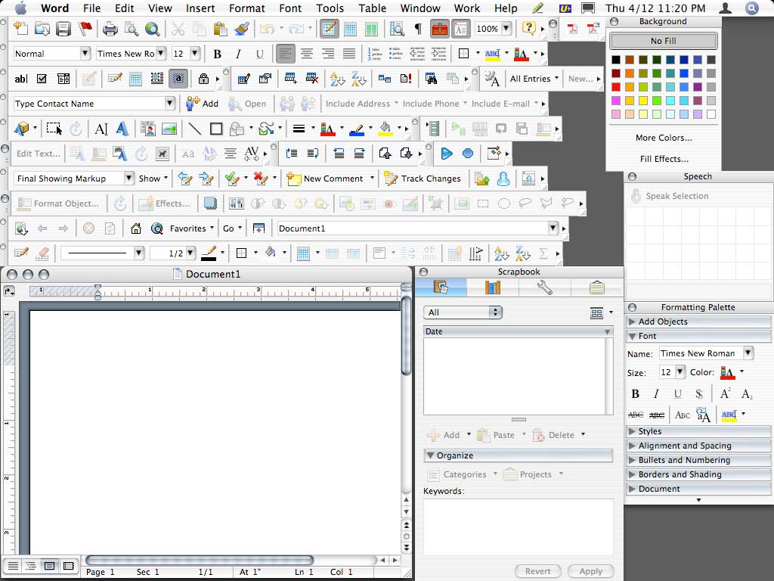
Task: Click the Apply button in the Scrapbook
Action: click(591, 571)
